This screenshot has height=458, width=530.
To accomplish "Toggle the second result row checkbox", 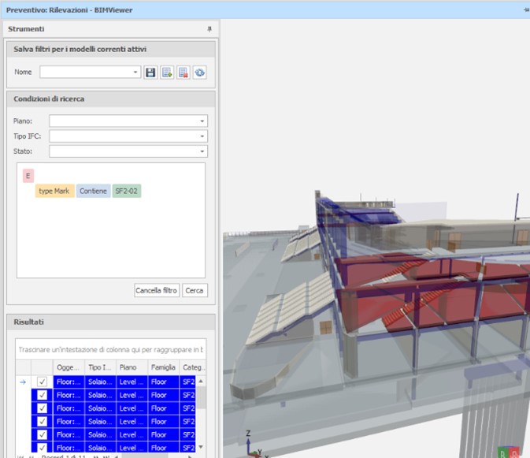I will [x=43, y=395].
